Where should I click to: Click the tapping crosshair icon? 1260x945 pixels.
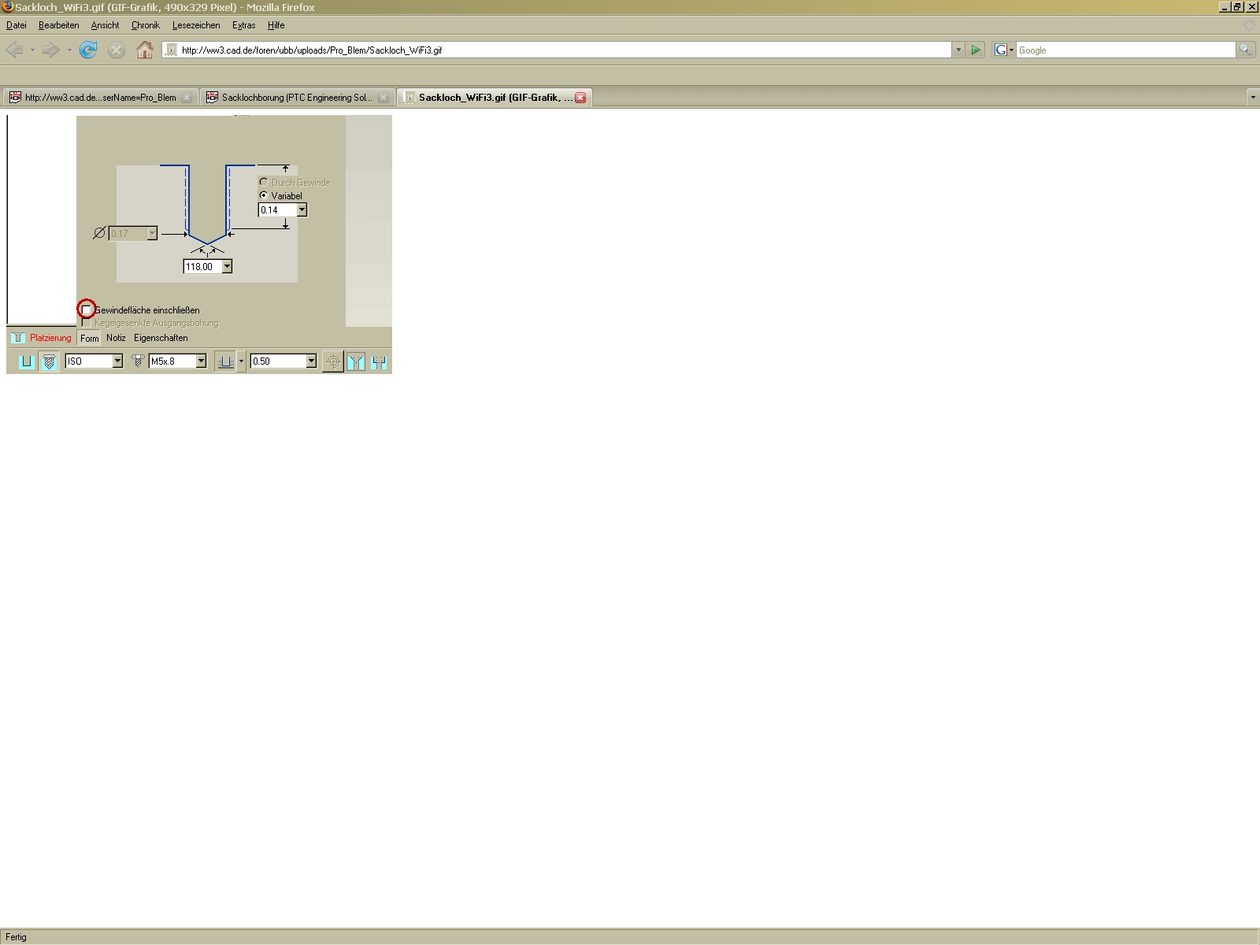(333, 361)
